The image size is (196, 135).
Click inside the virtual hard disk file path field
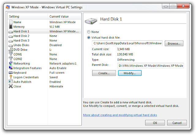click(127, 43)
